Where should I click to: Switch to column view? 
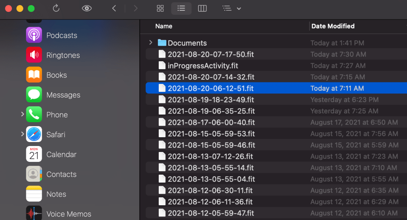pyautogui.click(x=202, y=8)
